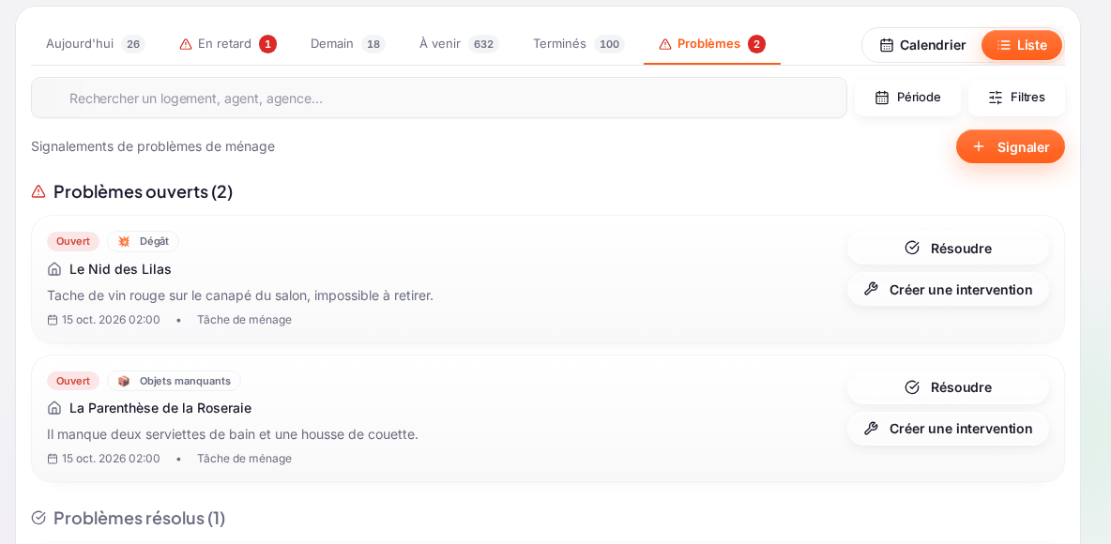The image size is (1111, 544).
Task: Click the warning icon beside Problèmes ouverts
Action: 38,191
